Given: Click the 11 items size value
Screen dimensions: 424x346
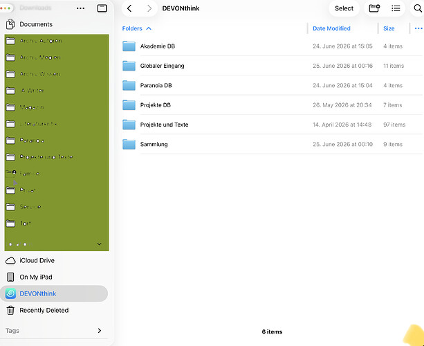Looking at the screenshot, I should (394, 66).
